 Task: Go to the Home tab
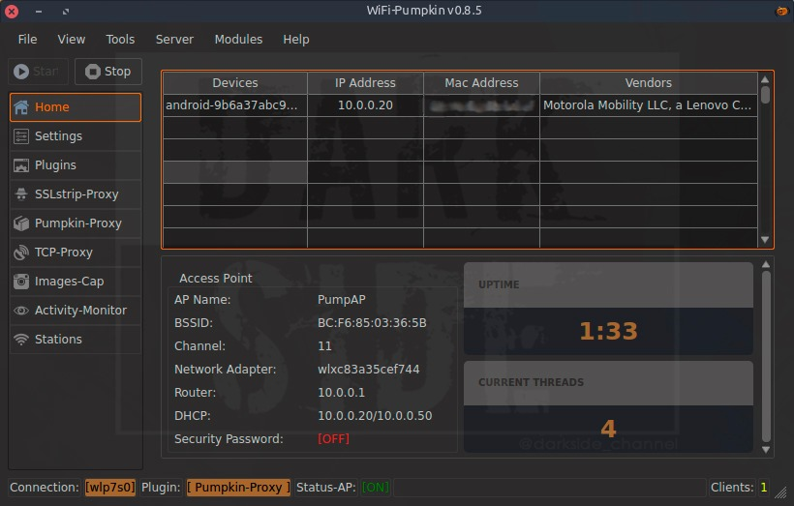click(x=52, y=107)
